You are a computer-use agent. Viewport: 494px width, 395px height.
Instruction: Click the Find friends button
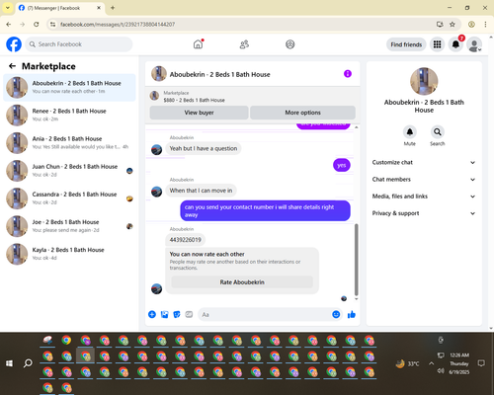[x=406, y=44]
